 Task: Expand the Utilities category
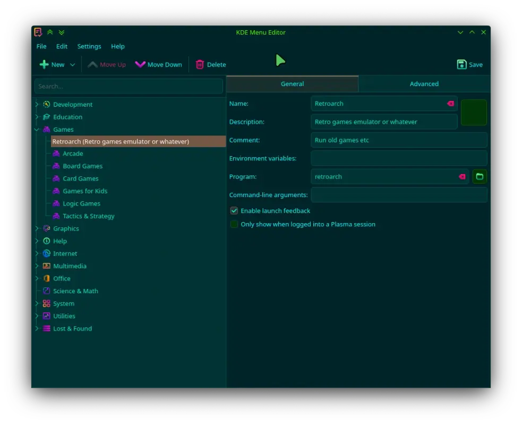coord(37,316)
